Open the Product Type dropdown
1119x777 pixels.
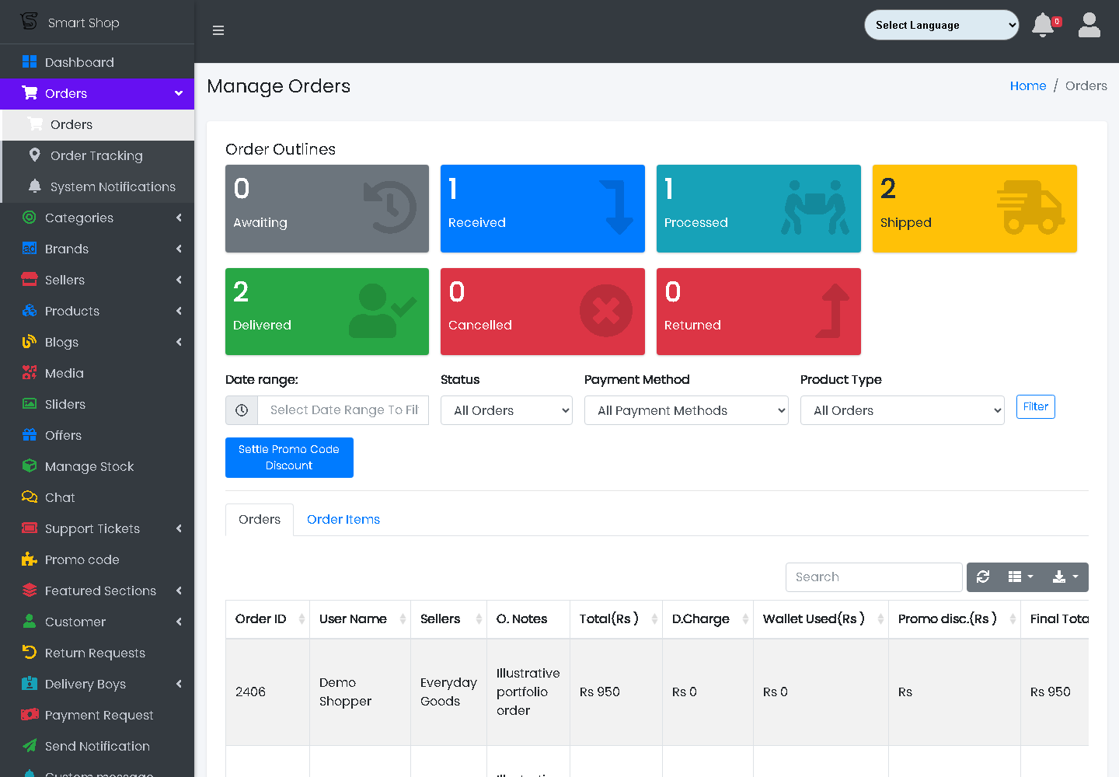(902, 410)
